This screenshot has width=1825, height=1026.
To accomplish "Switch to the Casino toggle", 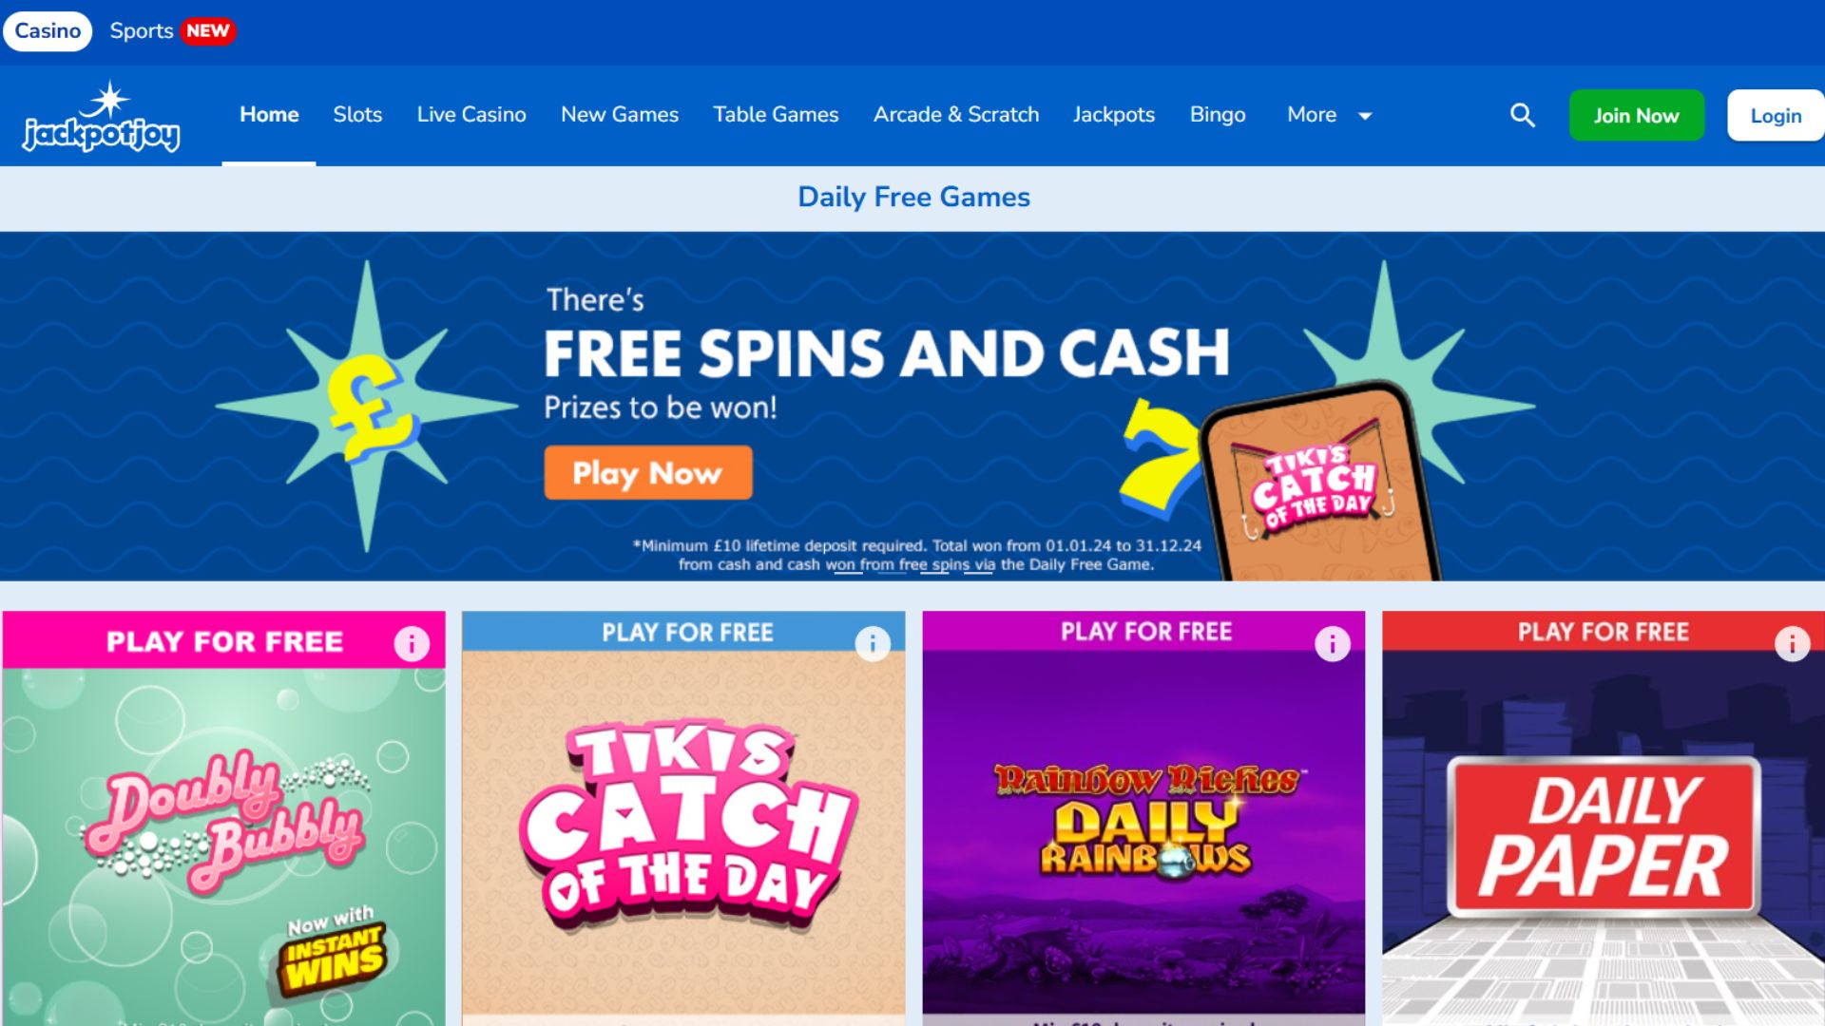I will pyautogui.click(x=48, y=30).
